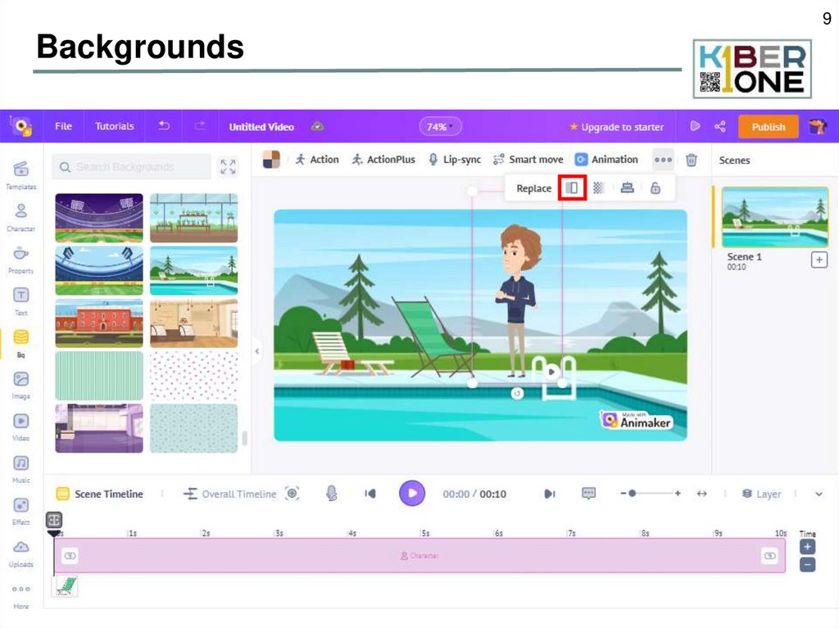The width and height of the screenshot is (839, 628).
Task: Click the Layer button
Action: 761,494
